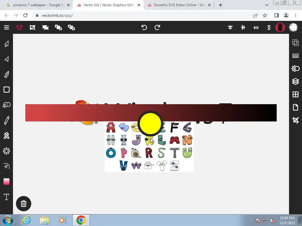Share this page icon in address bar

[x=255, y=15]
